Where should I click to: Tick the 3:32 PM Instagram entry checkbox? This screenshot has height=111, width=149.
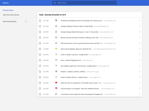pos(40,89)
